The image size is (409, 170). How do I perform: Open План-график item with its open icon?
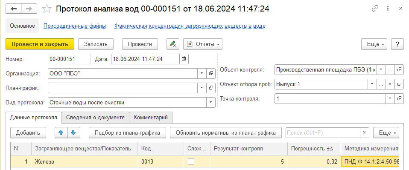pos(211,88)
